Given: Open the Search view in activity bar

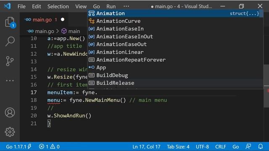Looking at the screenshot, I should click(10, 41).
